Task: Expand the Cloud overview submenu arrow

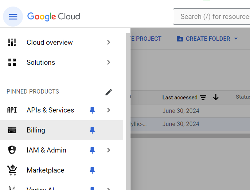Action: [x=109, y=43]
